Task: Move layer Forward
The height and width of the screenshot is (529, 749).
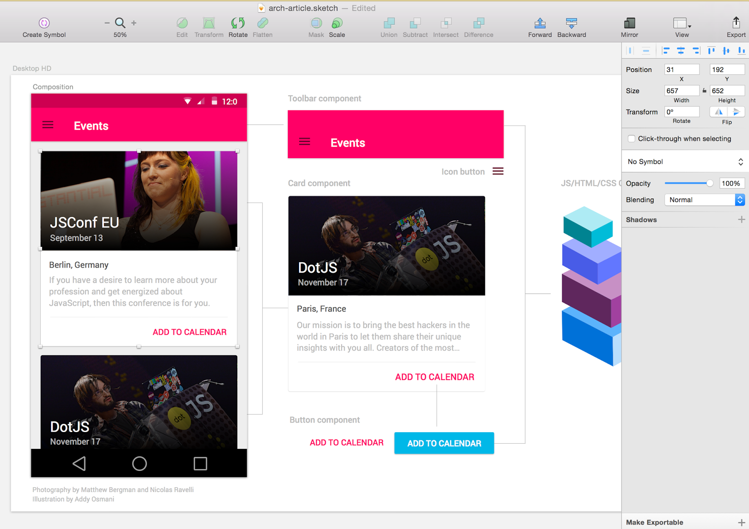Action: click(540, 23)
